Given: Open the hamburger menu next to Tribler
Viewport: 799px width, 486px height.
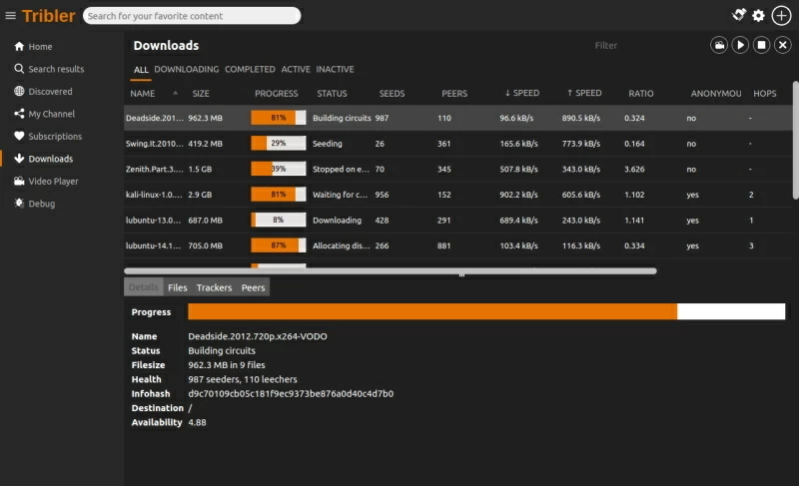Looking at the screenshot, I should click(x=10, y=16).
